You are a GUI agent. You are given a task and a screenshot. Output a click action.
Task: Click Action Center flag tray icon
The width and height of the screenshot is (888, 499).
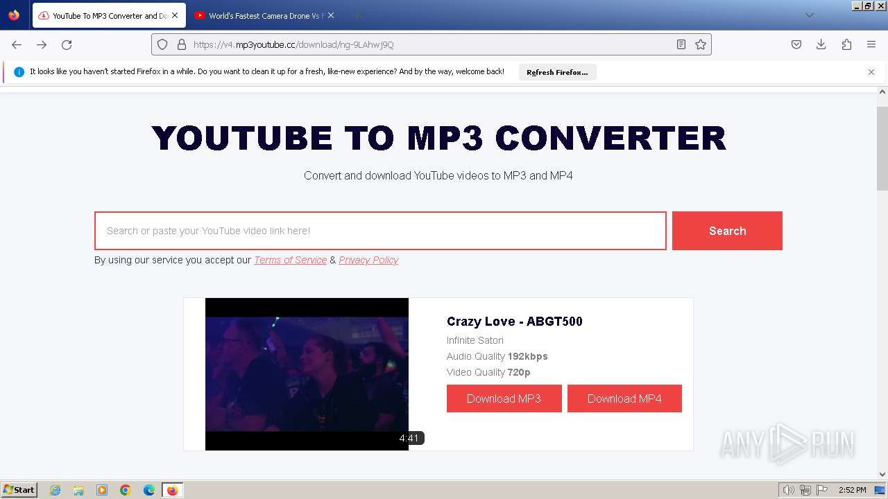click(x=822, y=490)
